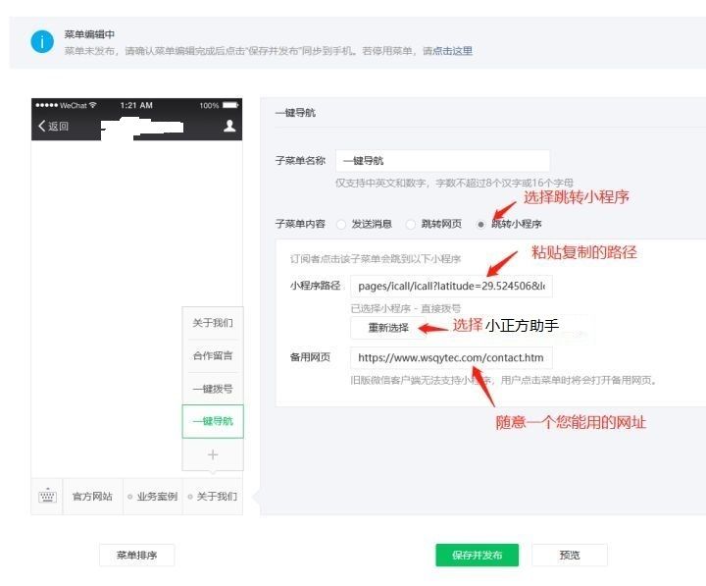Click the blue info icon in notice banner
This screenshot has height=586, width=706.
coord(42,41)
